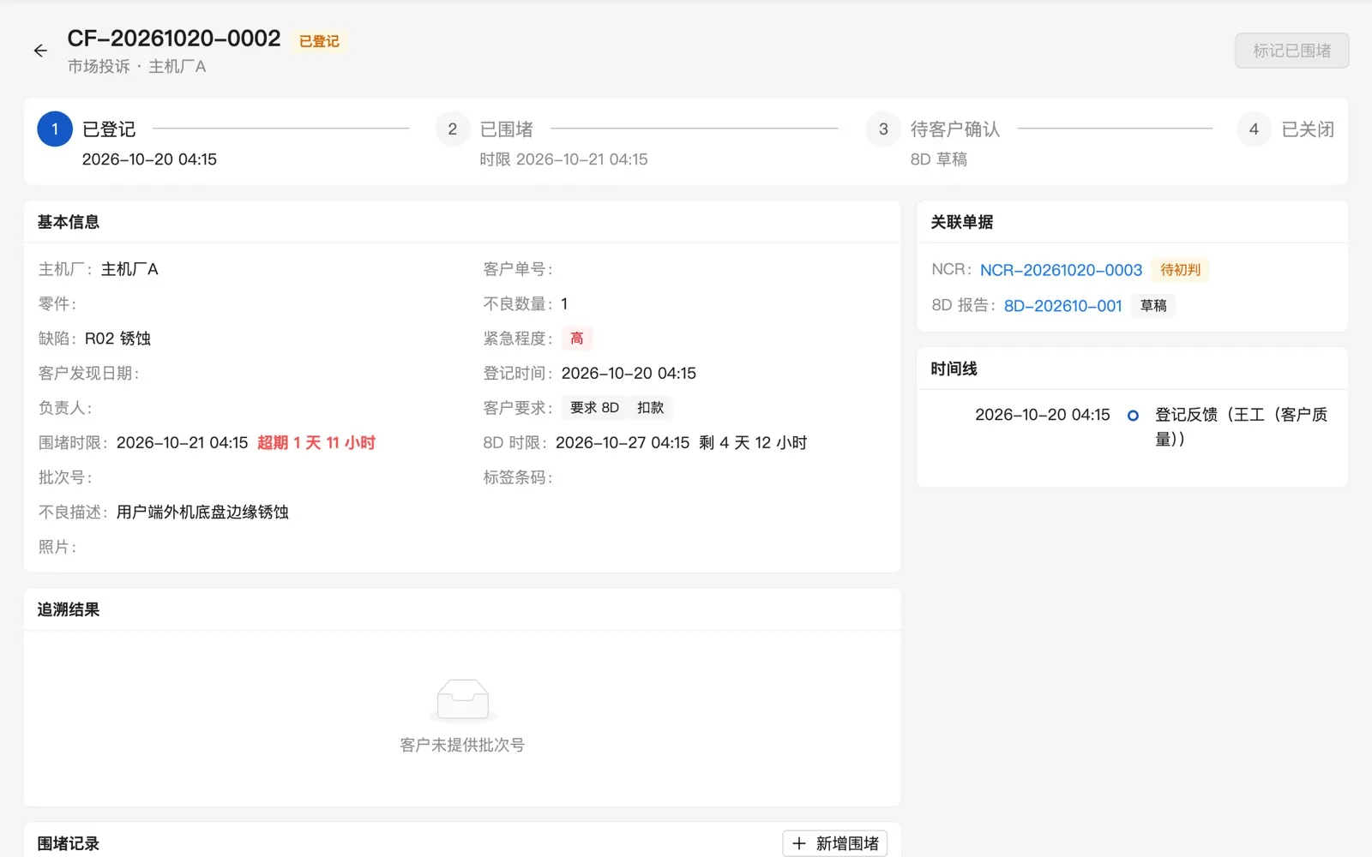This screenshot has height=857, width=1372.
Task: Click the 基本信息 section heading
Action: pyautogui.click(x=69, y=222)
